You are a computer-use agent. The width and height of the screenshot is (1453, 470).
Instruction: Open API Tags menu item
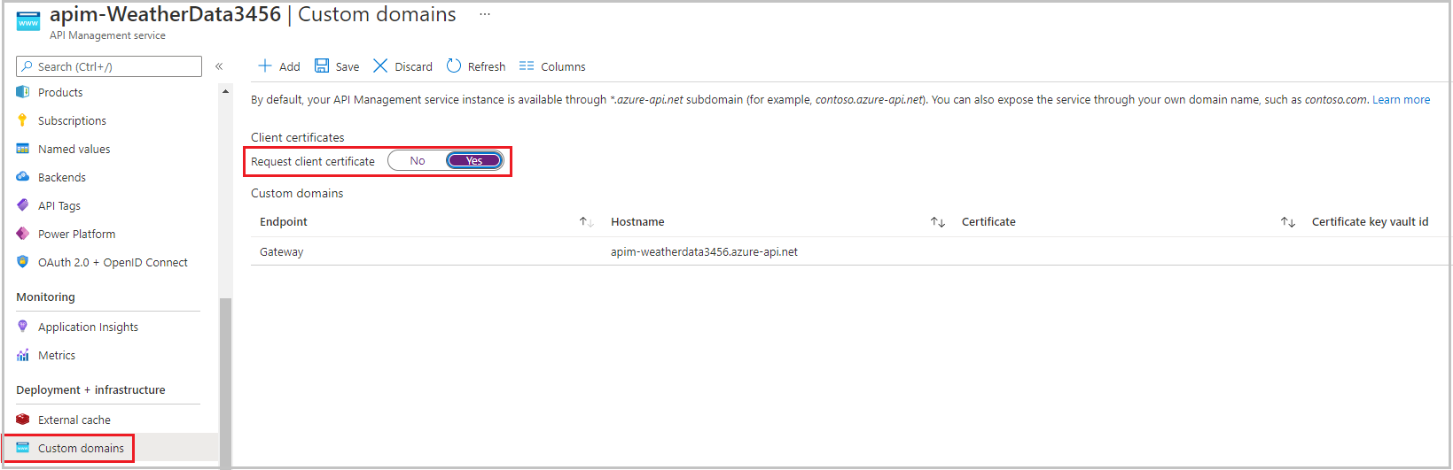59,205
